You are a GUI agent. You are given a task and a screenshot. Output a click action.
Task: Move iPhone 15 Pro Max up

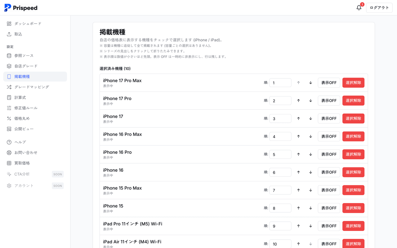tap(298, 190)
